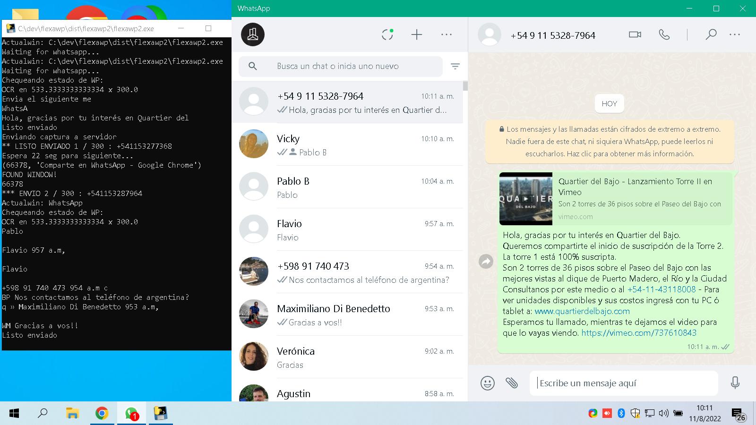Click the 10:11 a. m. message timestamp
756x425 pixels.
click(703, 347)
